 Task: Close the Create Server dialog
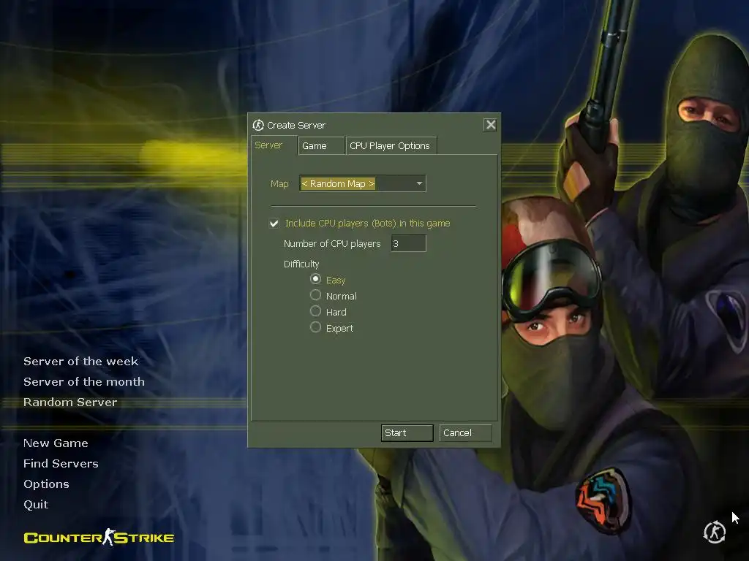coord(490,125)
